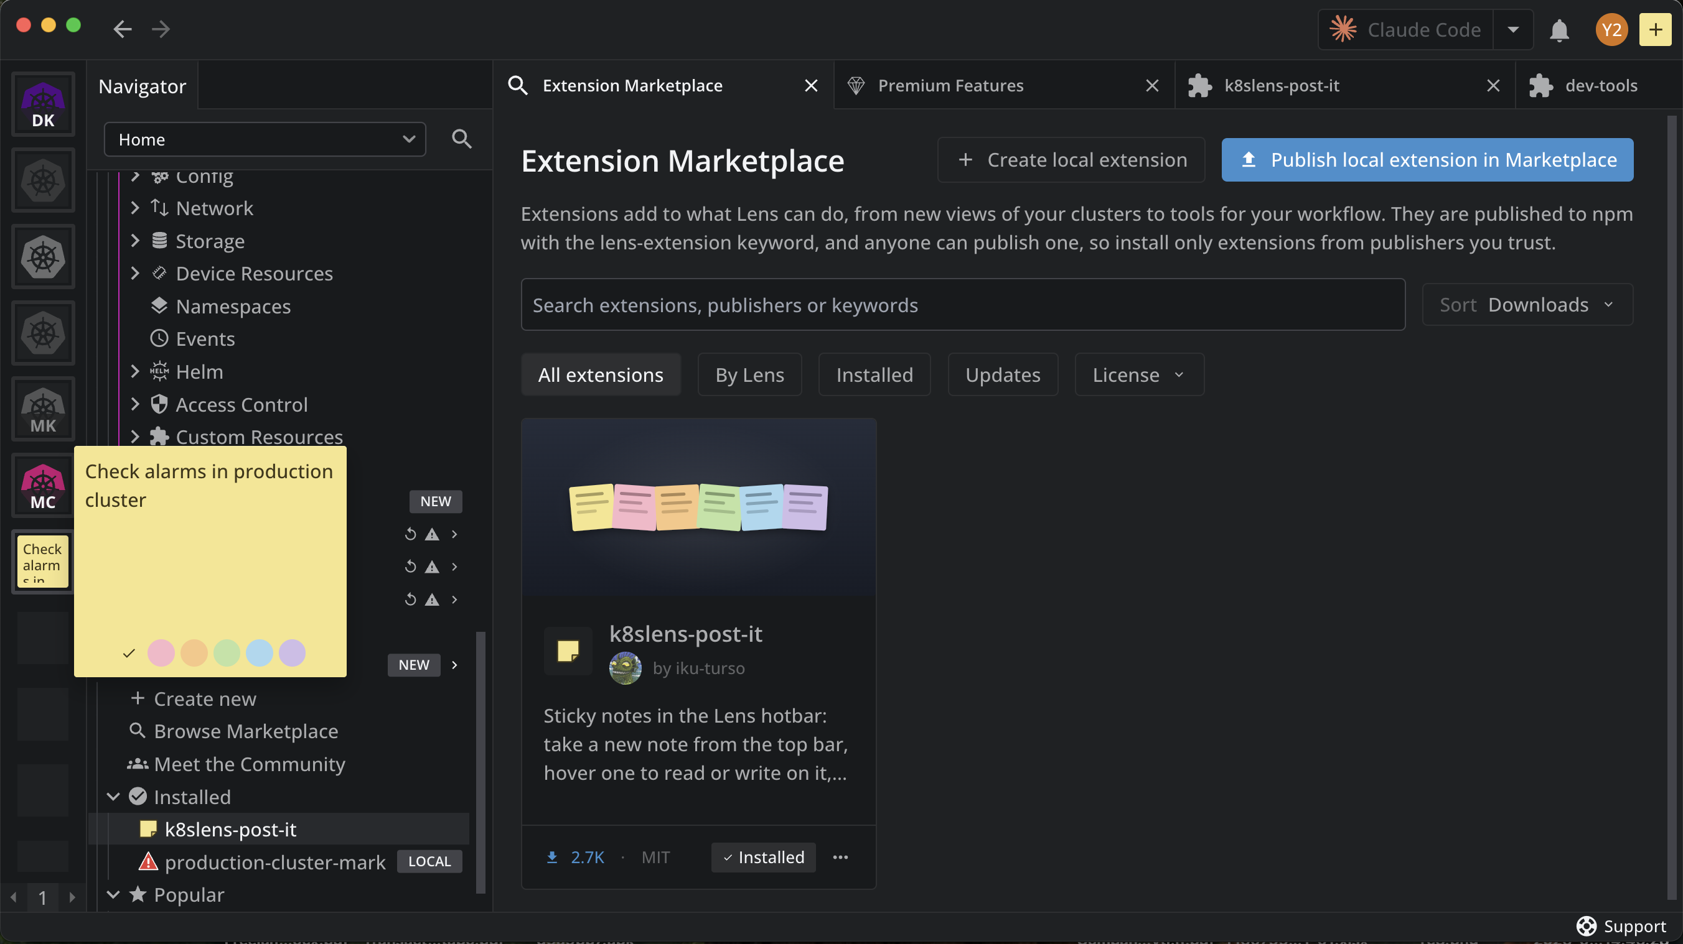The image size is (1683, 944).
Task: Go to next hotbar page arrow
Action: pyautogui.click(x=72, y=897)
